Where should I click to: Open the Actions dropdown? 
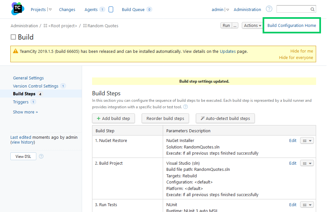click(x=252, y=25)
